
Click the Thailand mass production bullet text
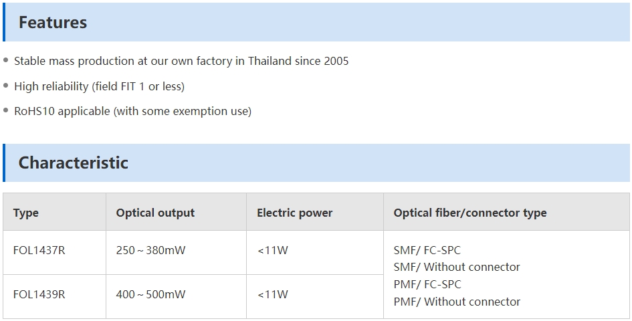181,61
